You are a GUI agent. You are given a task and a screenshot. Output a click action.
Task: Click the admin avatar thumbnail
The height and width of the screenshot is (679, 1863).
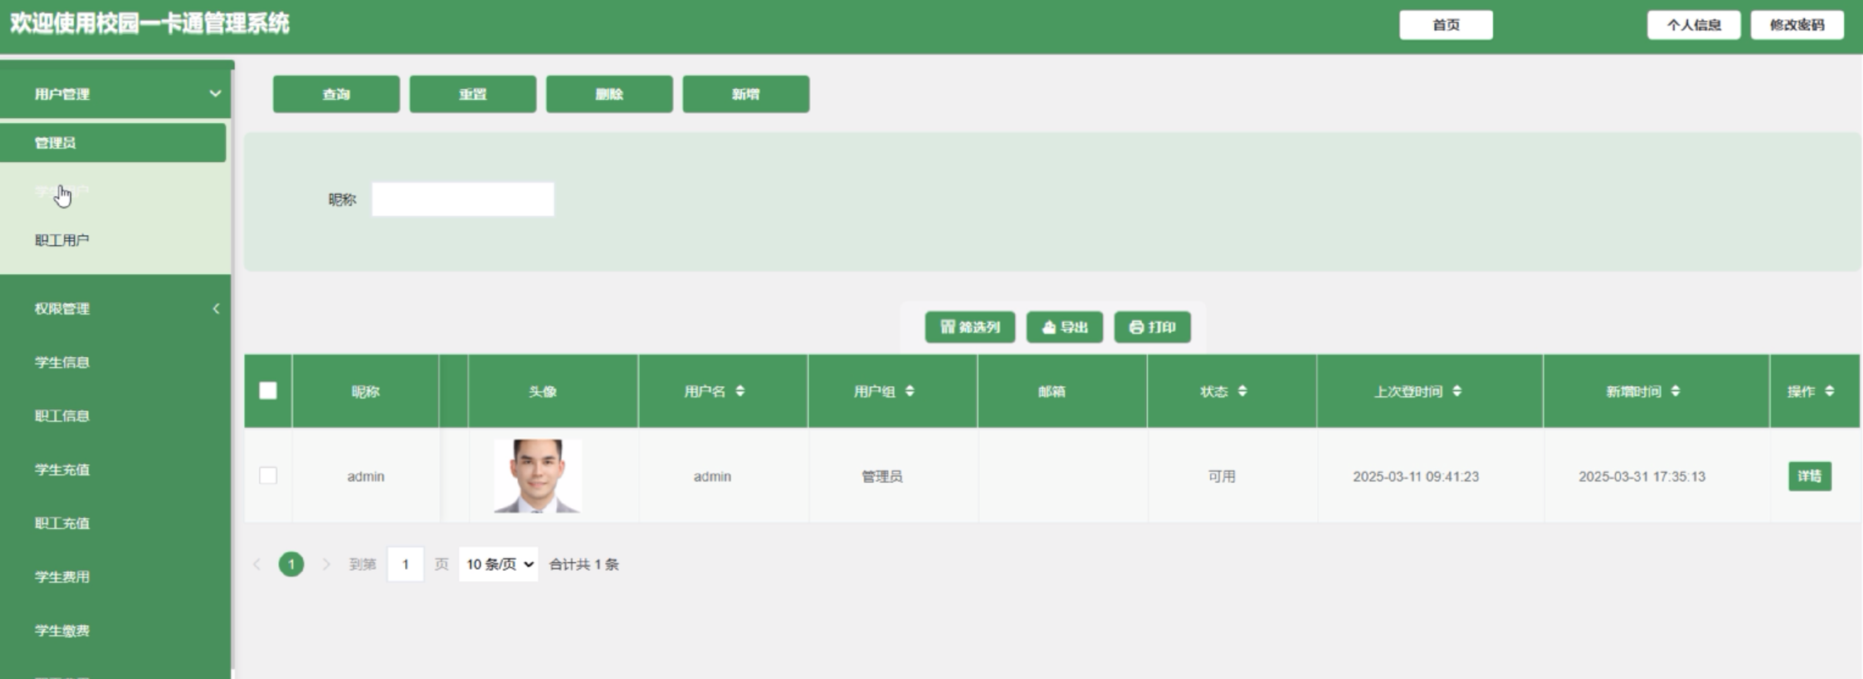coord(537,476)
